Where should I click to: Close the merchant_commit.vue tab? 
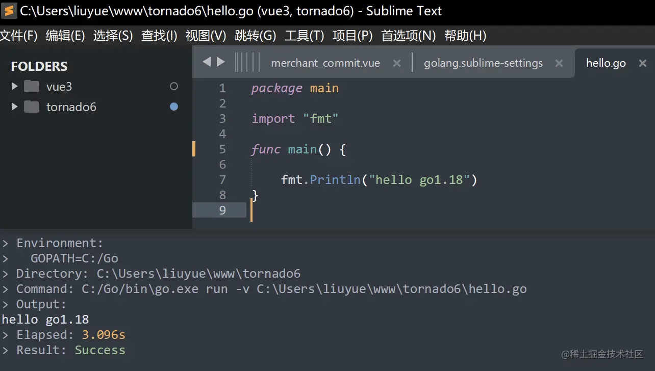(396, 63)
